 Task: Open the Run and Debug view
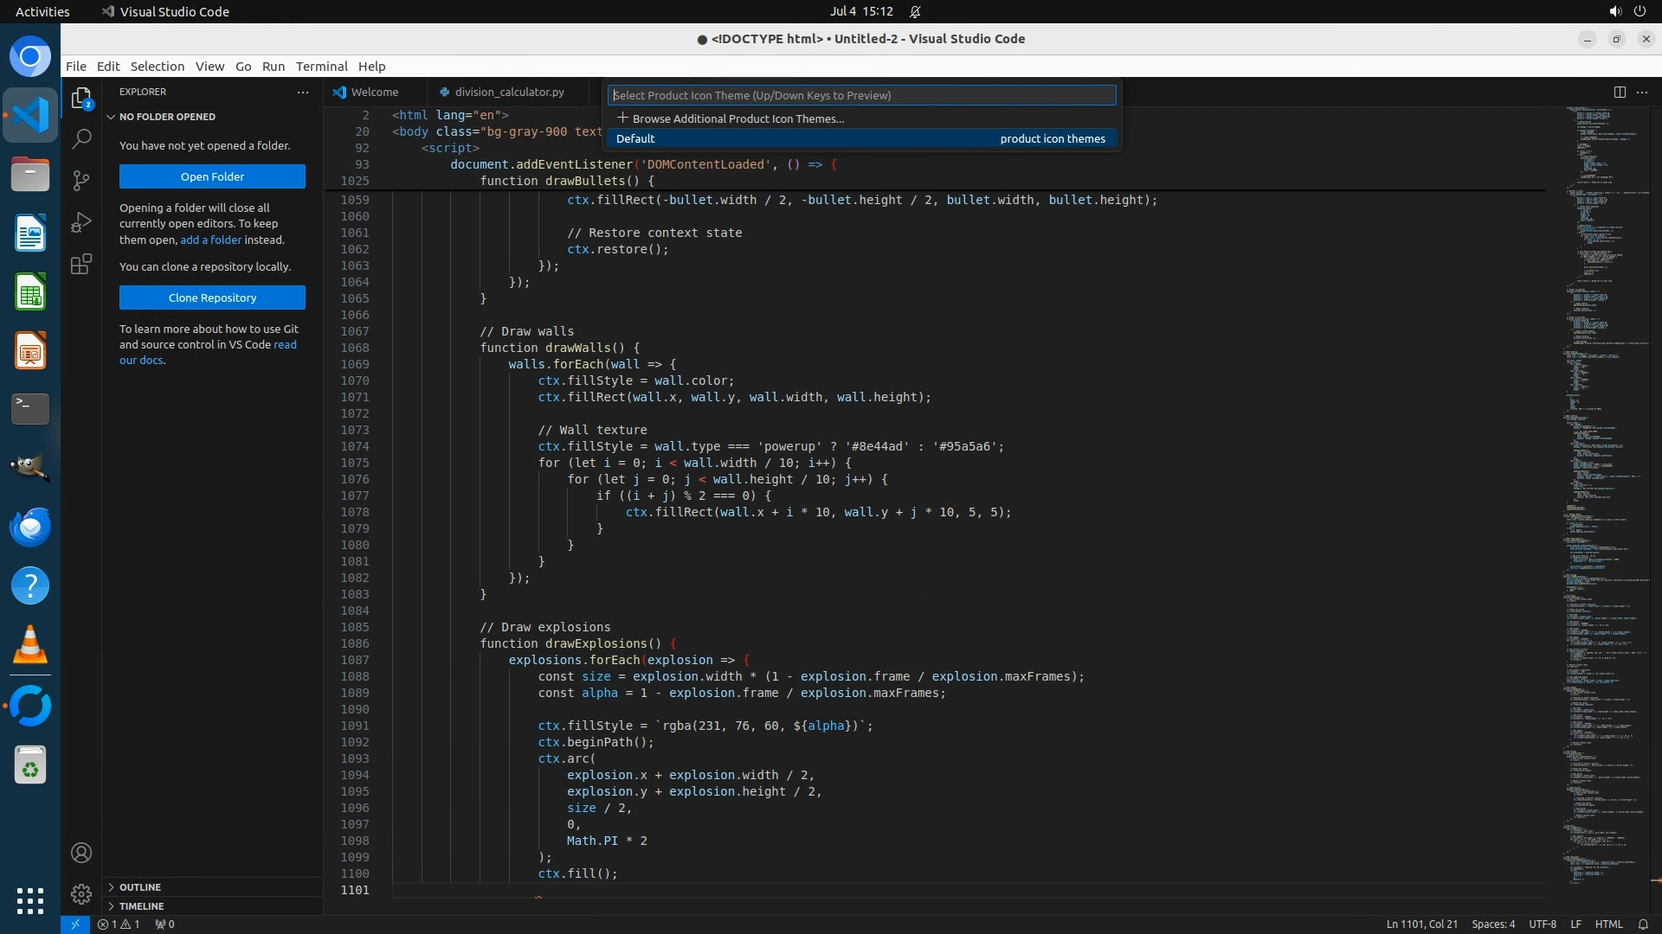(x=81, y=222)
